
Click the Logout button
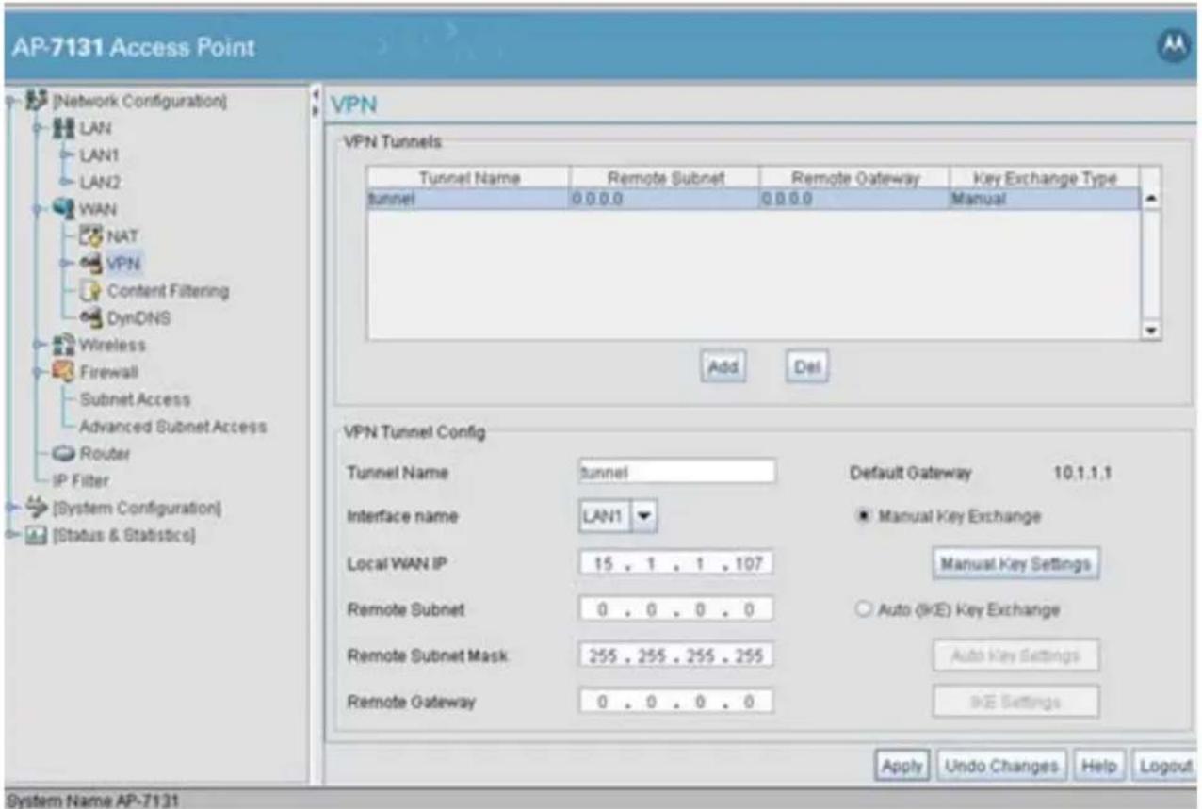tap(1165, 766)
